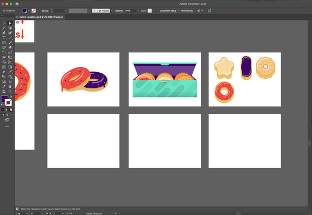Expand the stroke weight dropdown
The height and width of the screenshot is (215, 312).
point(65,11)
